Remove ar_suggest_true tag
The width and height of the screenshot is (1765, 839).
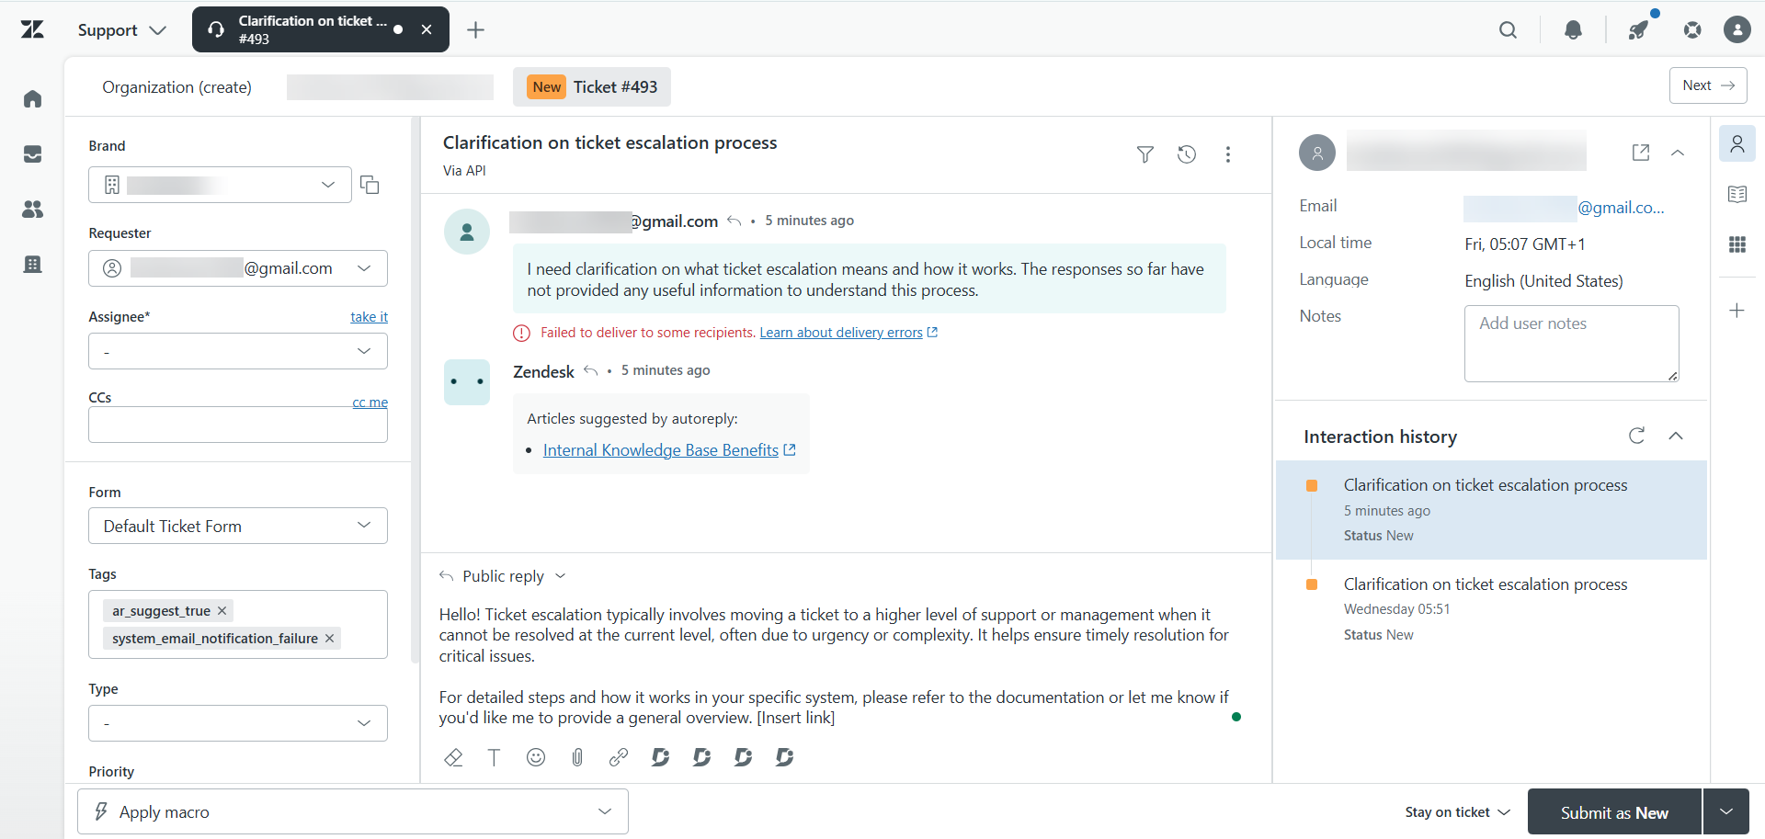(222, 611)
